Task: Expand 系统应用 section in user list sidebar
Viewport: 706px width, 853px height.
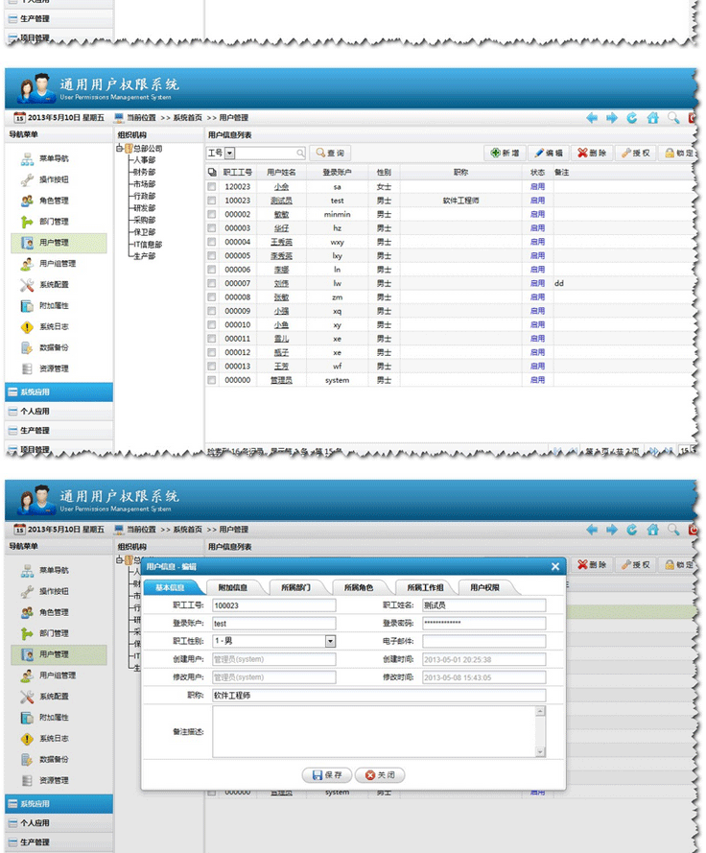Action: [59, 392]
